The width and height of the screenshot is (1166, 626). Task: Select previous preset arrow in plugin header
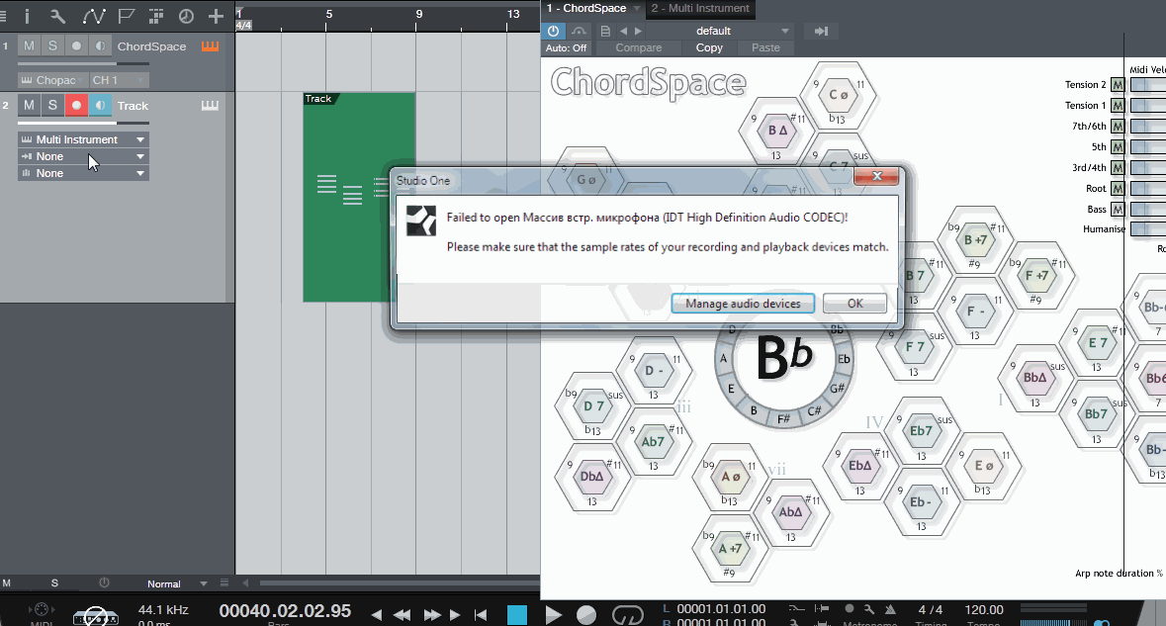(623, 31)
